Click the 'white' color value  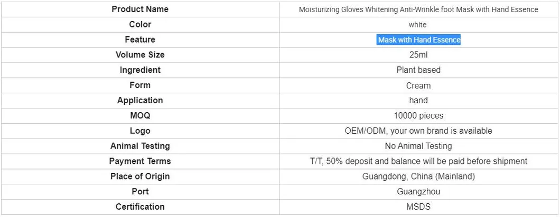(417, 25)
